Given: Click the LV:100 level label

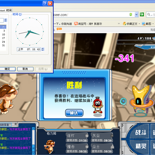Looking at the screenshot, I should (x=145, y=38).
